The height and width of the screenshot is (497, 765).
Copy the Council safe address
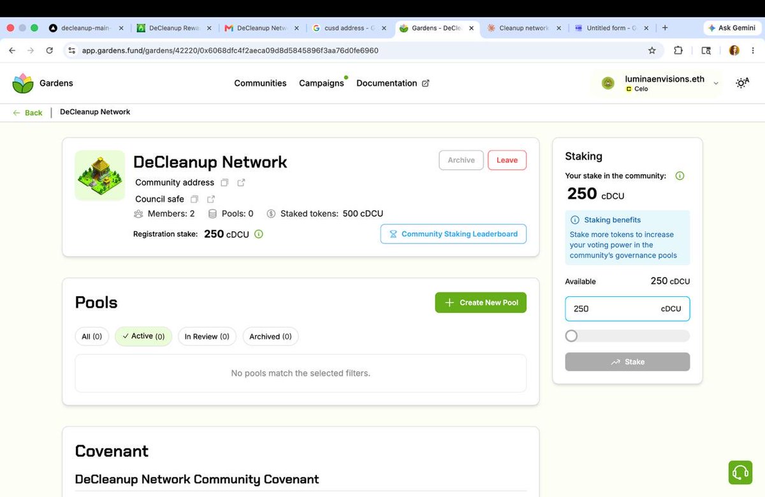(x=194, y=199)
